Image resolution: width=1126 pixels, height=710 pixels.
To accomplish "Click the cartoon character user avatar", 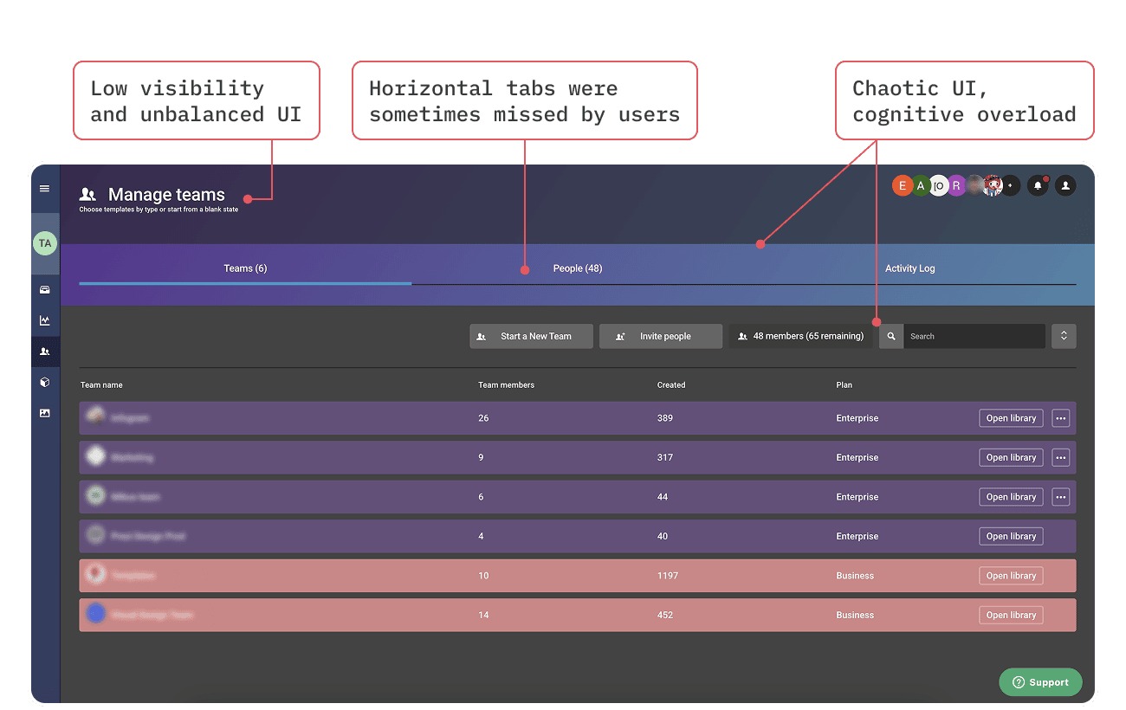I will [x=993, y=185].
